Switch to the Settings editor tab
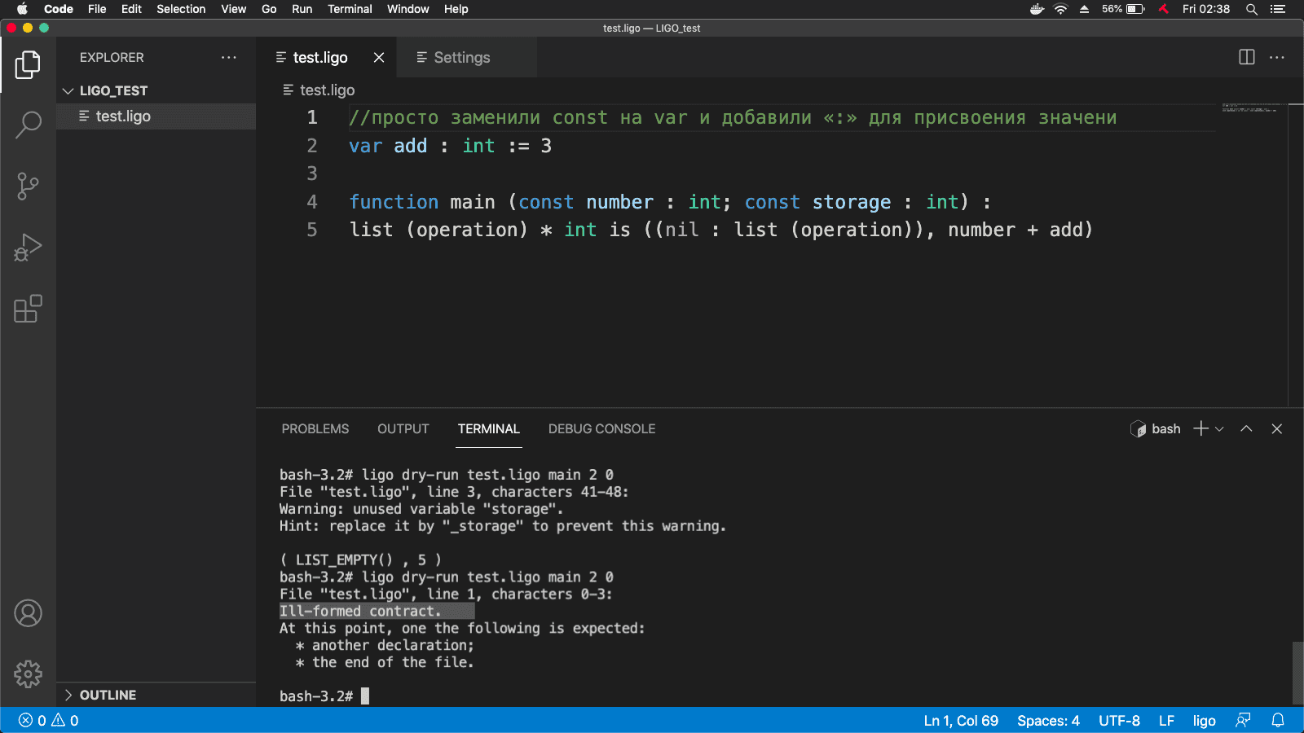This screenshot has height=733, width=1304. click(x=461, y=57)
